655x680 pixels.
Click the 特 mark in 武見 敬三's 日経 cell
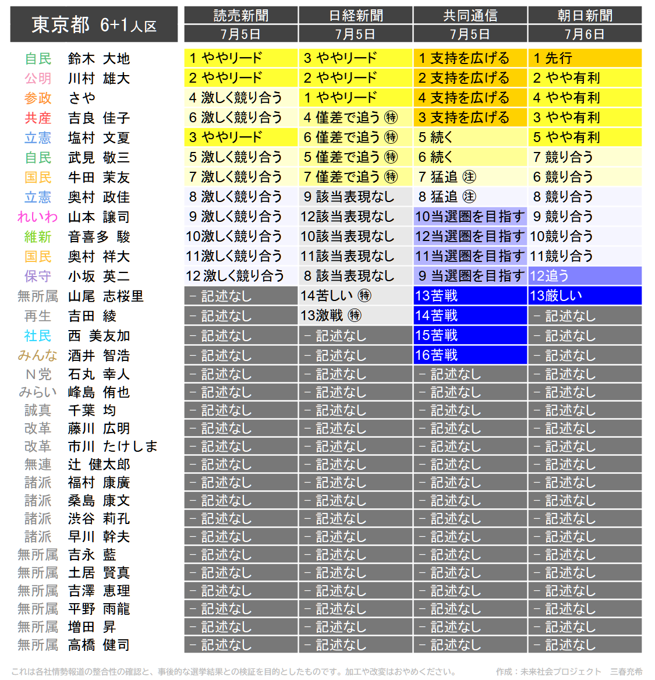click(391, 157)
